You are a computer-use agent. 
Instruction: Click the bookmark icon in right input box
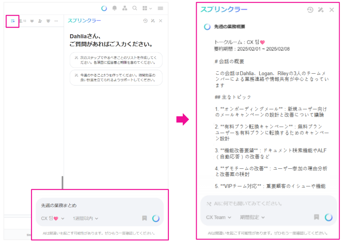pyautogui.click(x=317, y=217)
